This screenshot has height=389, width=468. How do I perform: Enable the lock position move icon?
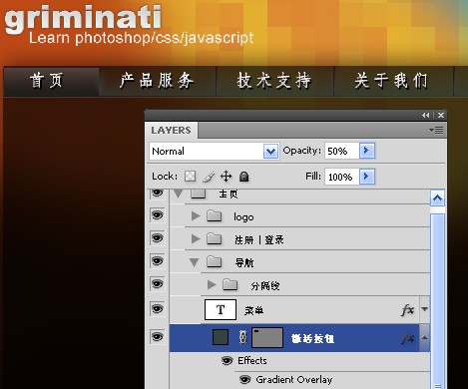pyautogui.click(x=227, y=177)
